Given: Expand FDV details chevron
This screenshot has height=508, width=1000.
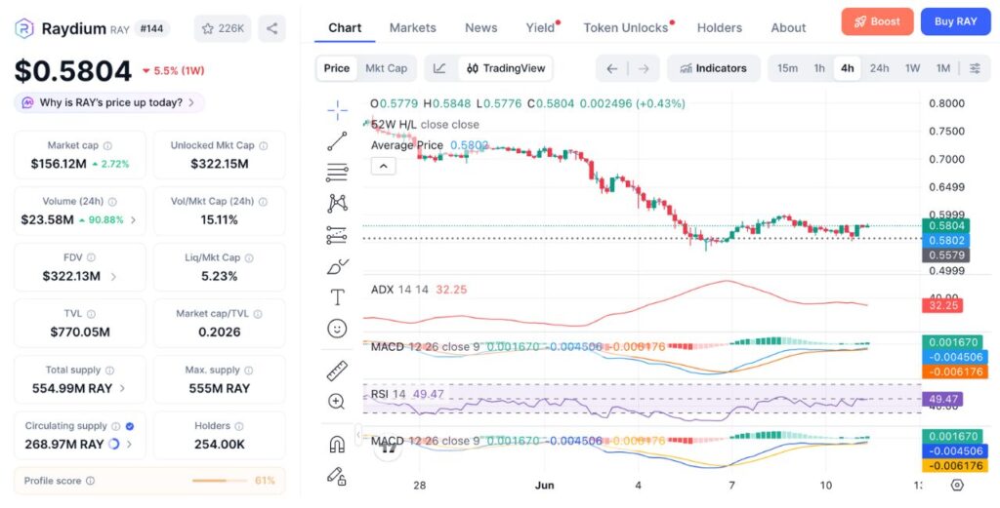Looking at the screenshot, I should tap(113, 277).
